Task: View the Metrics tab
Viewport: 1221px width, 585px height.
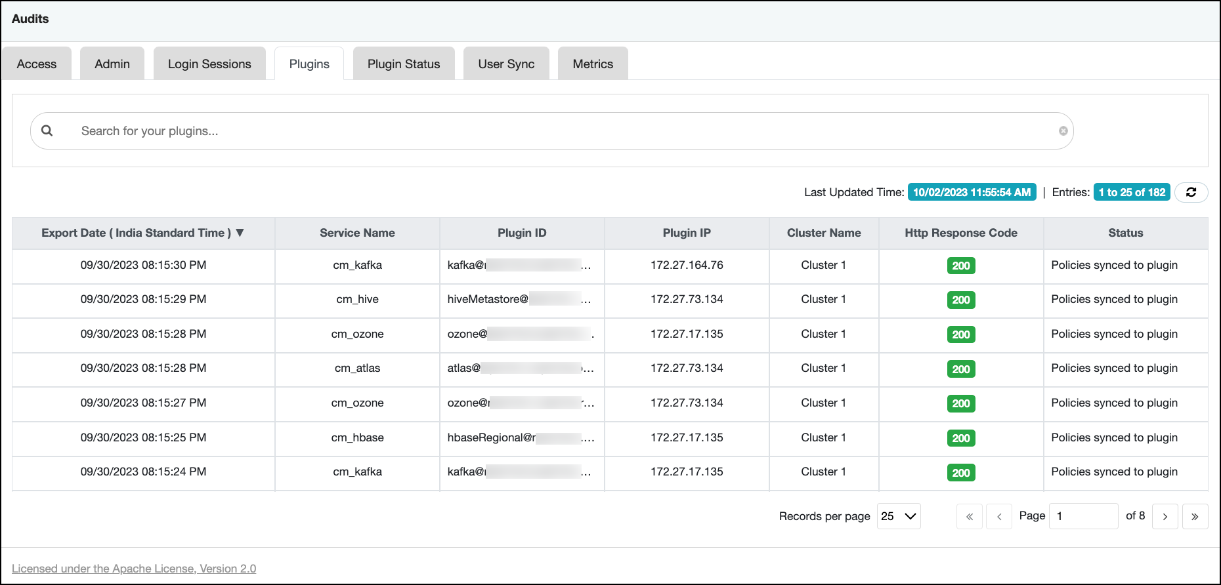Action: [x=593, y=64]
